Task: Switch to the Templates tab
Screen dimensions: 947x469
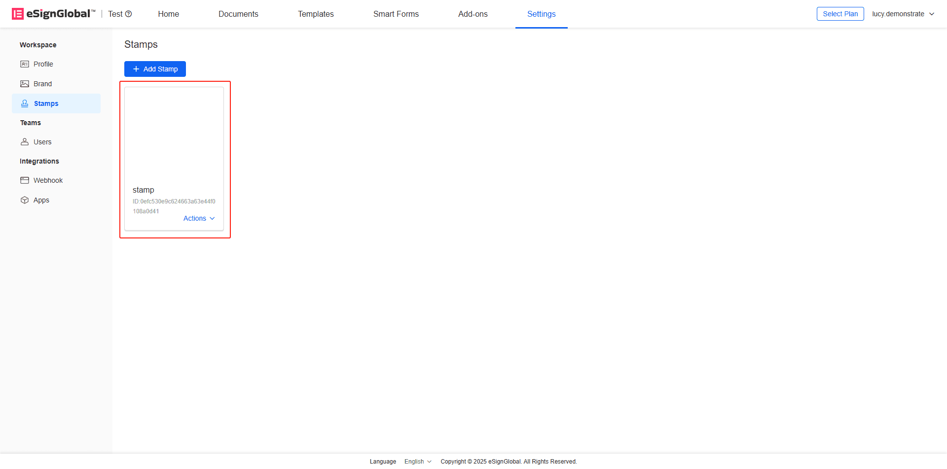Action: point(316,14)
